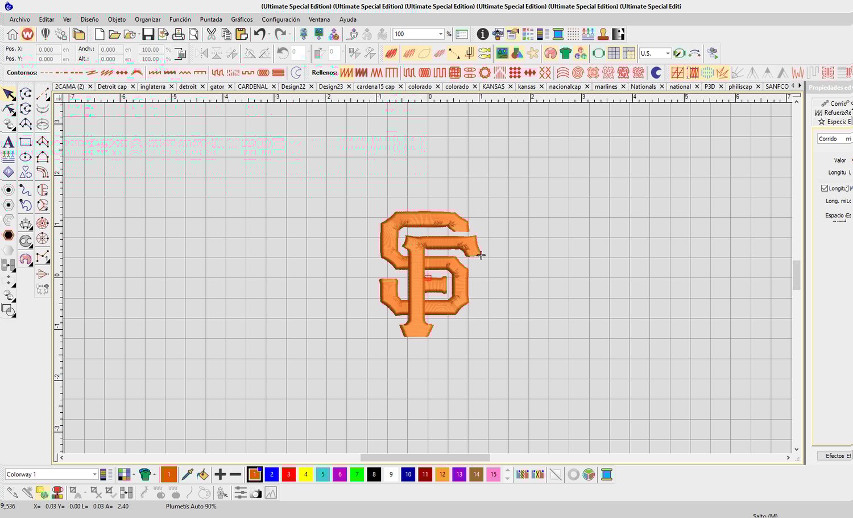The width and height of the screenshot is (853, 518).
Task: Click the Wilcom W logo icon
Action: pyautogui.click(x=27, y=34)
